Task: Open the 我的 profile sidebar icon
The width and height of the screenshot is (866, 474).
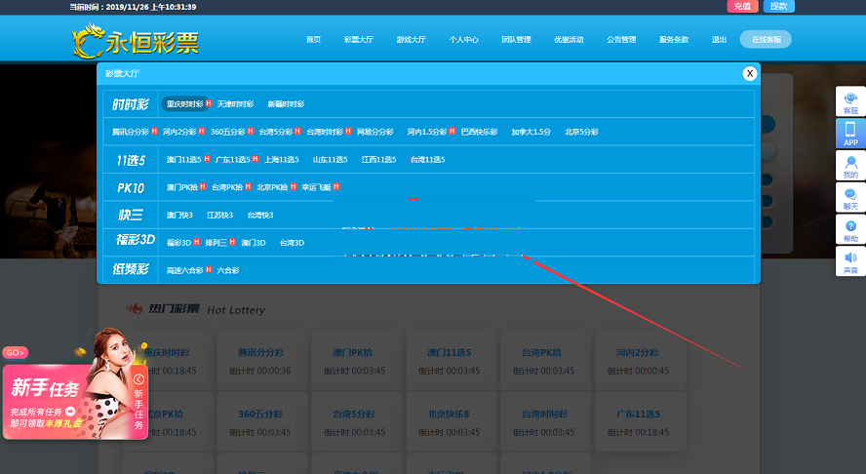Action: click(x=850, y=166)
